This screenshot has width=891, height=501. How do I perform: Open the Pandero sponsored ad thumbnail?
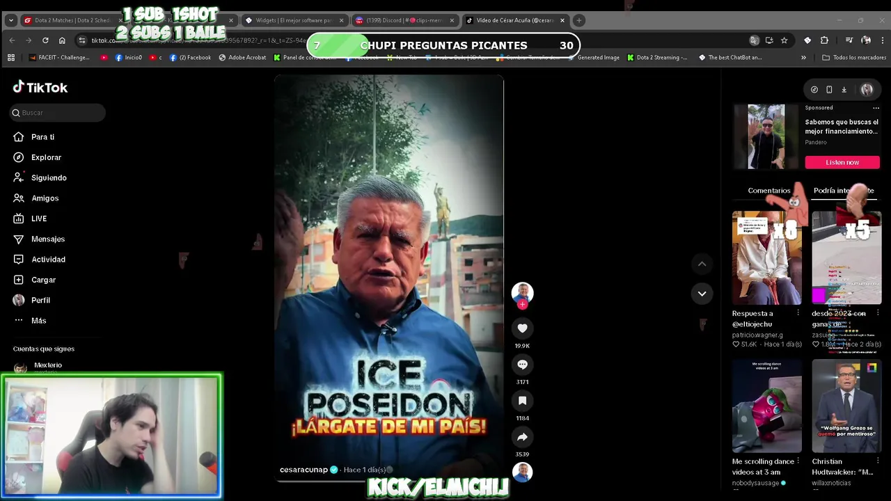click(x=766, y=137)
